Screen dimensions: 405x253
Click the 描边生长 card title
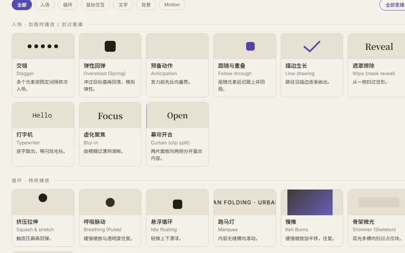pyautogui.click(x=296, y=66)
